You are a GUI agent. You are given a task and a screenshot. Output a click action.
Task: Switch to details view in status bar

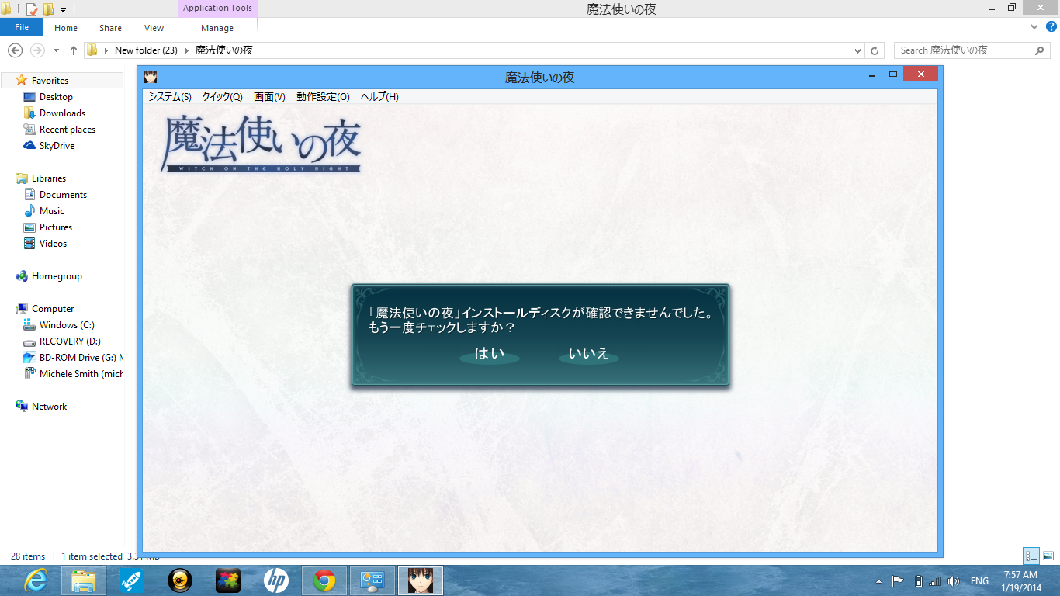pyautogui.click(x=1031, y=556)
